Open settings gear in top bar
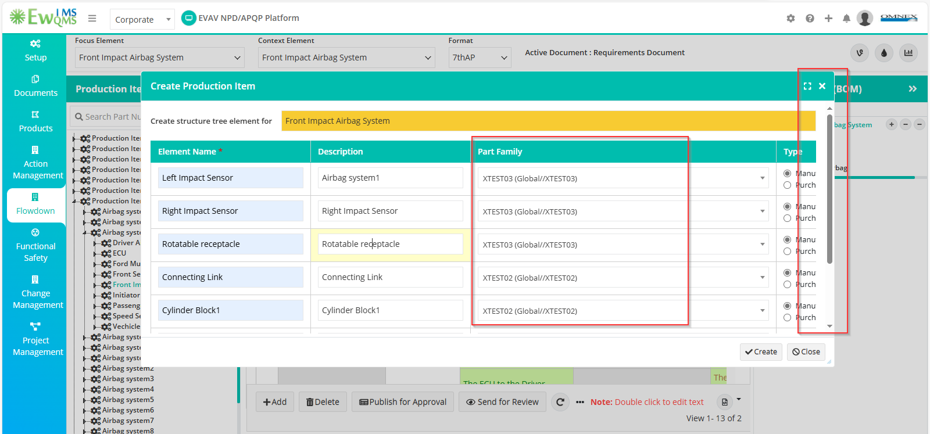 (x=791, y=19)
